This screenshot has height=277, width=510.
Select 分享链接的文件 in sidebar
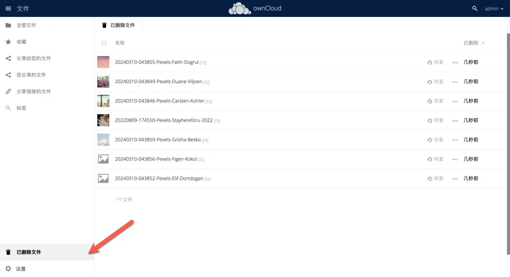(33, 92)
